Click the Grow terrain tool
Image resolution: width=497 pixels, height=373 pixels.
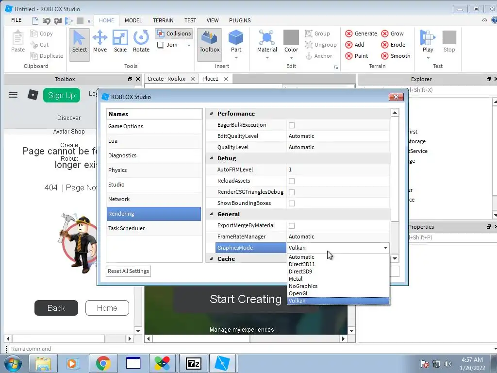pos(392,34)
